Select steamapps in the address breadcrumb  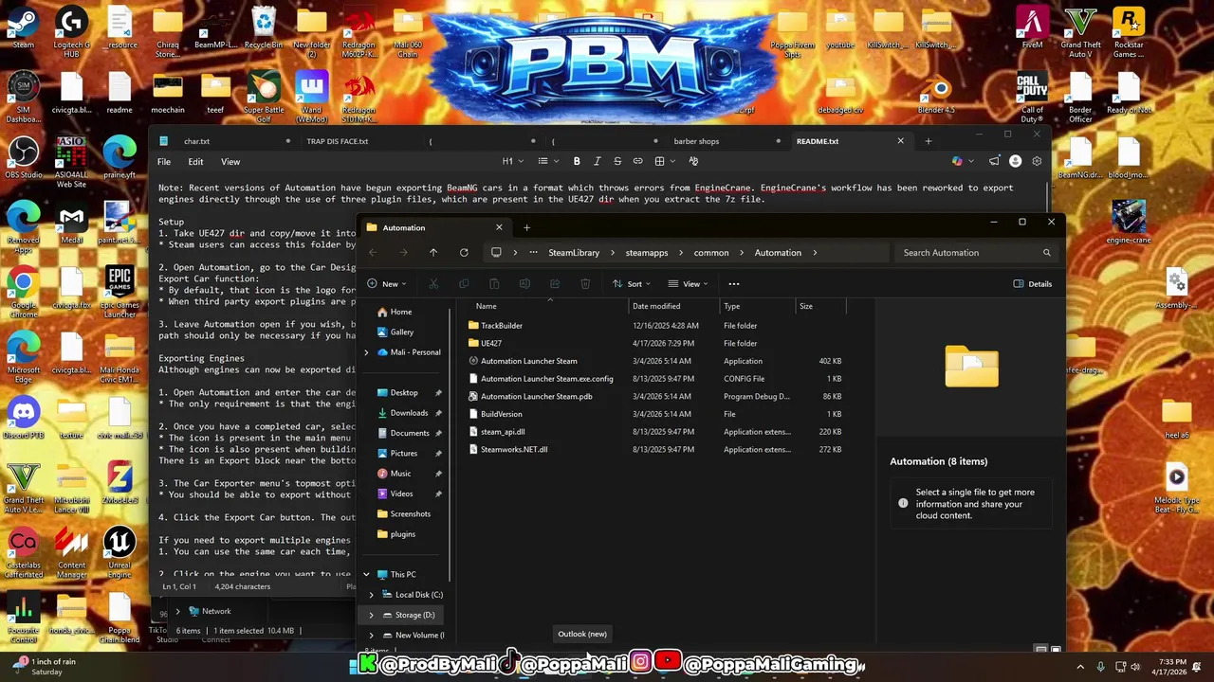tap(646, 253)
